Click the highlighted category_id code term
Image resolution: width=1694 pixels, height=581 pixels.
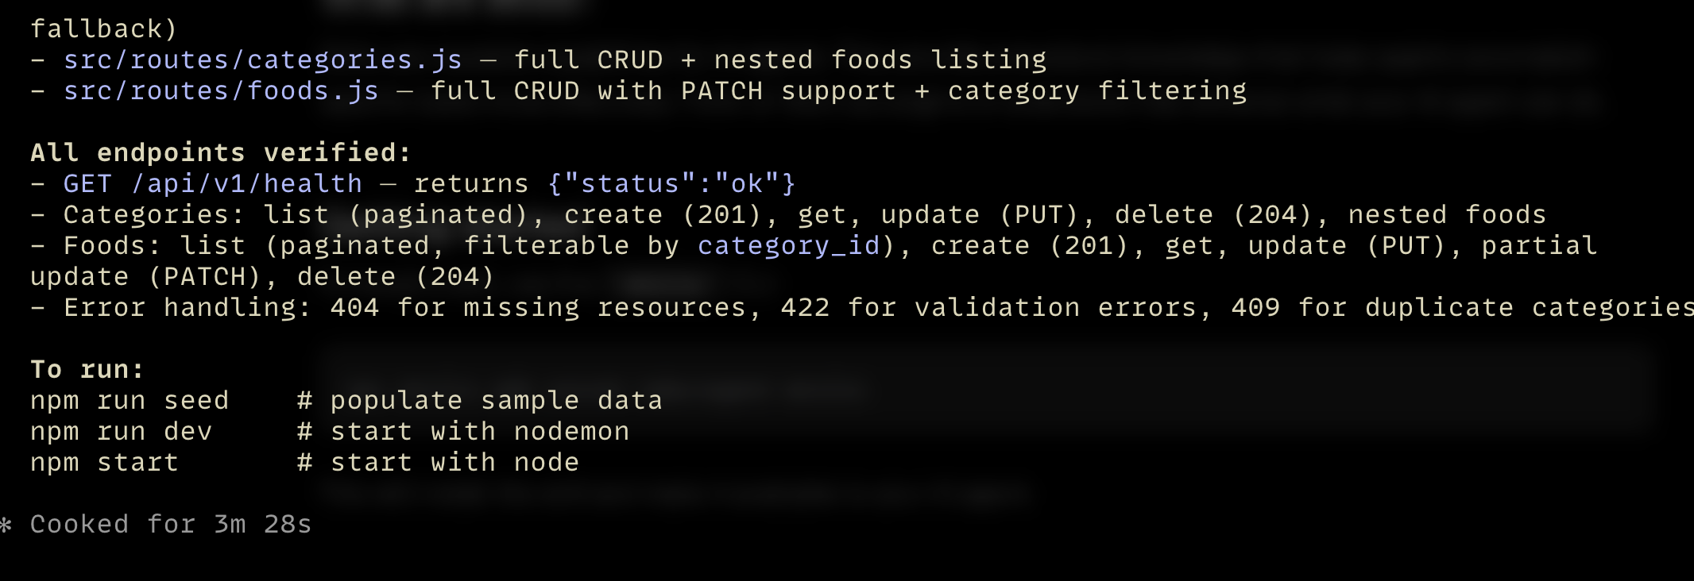(789, 246)
